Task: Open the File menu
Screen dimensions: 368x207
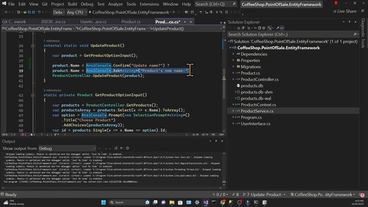Action: [x=11, y=4]
